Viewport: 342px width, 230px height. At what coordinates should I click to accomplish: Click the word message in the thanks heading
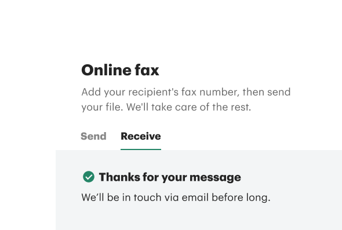215,178
